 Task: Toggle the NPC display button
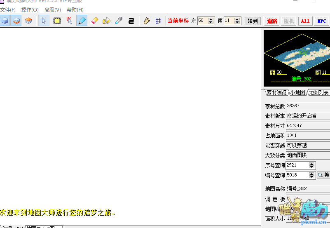pos(321,21)
